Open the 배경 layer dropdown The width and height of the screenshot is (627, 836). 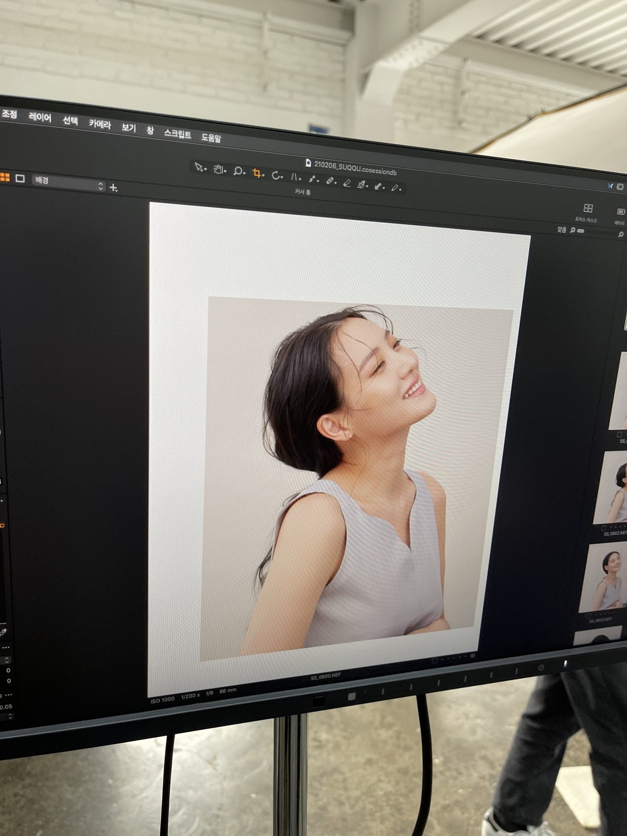pos(68,183)
